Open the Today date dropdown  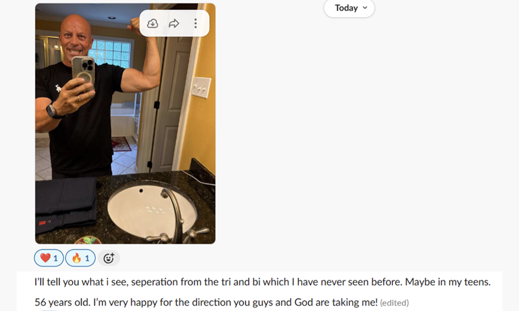tap(349, 8)
